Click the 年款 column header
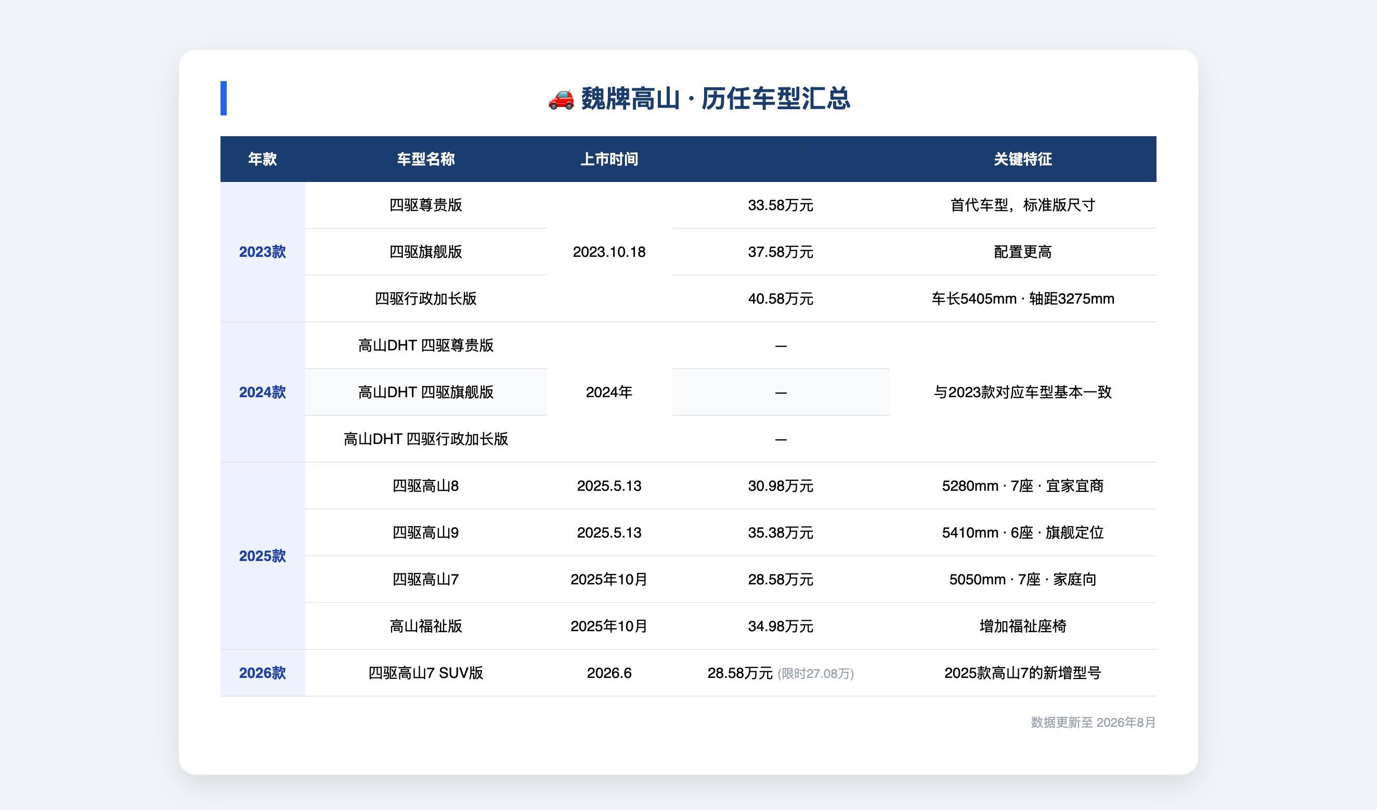This screenshot has height=810, width=1377. pyautogui.click(x=262, y=159)
